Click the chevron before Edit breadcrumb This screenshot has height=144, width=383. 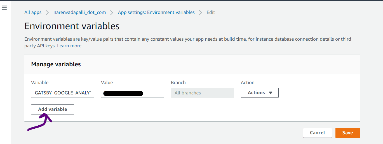coord(200,13)
